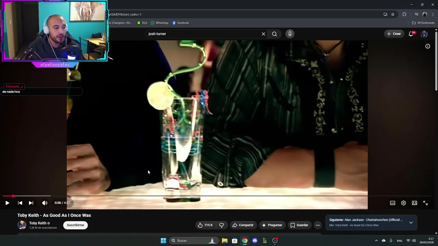Open Discord from the taskbar
Screen dimensions: 438x246
(x=255, y=241)
